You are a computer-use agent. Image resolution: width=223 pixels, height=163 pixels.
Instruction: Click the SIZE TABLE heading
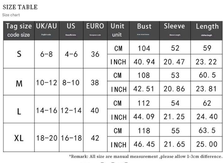20,7
